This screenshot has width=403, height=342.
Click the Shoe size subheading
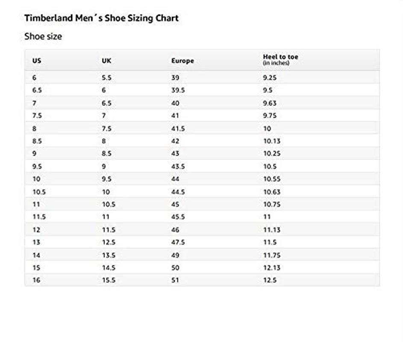pos(43,36)
